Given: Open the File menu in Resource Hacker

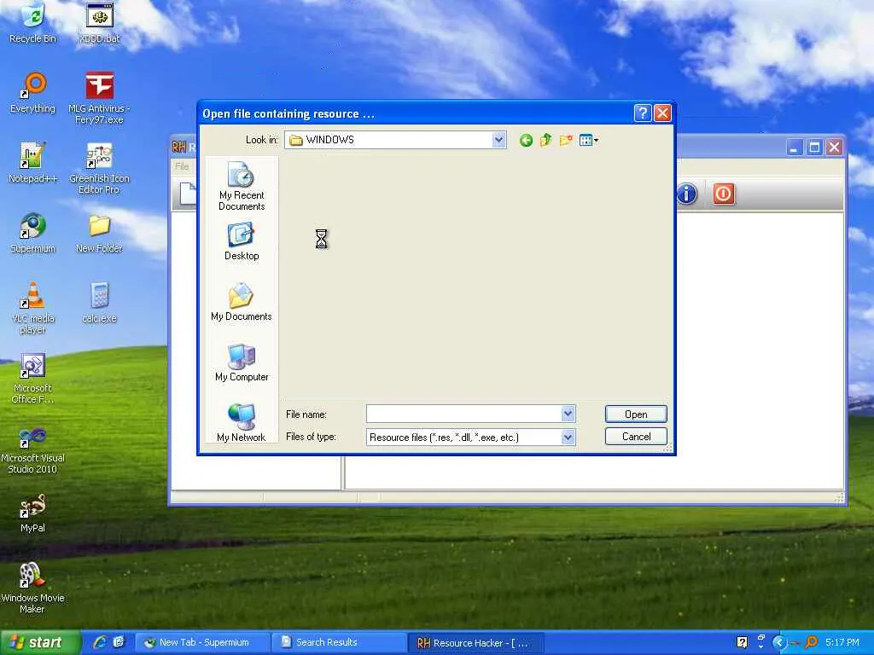Looking at the screenshot, I should [x=182, y=166].
